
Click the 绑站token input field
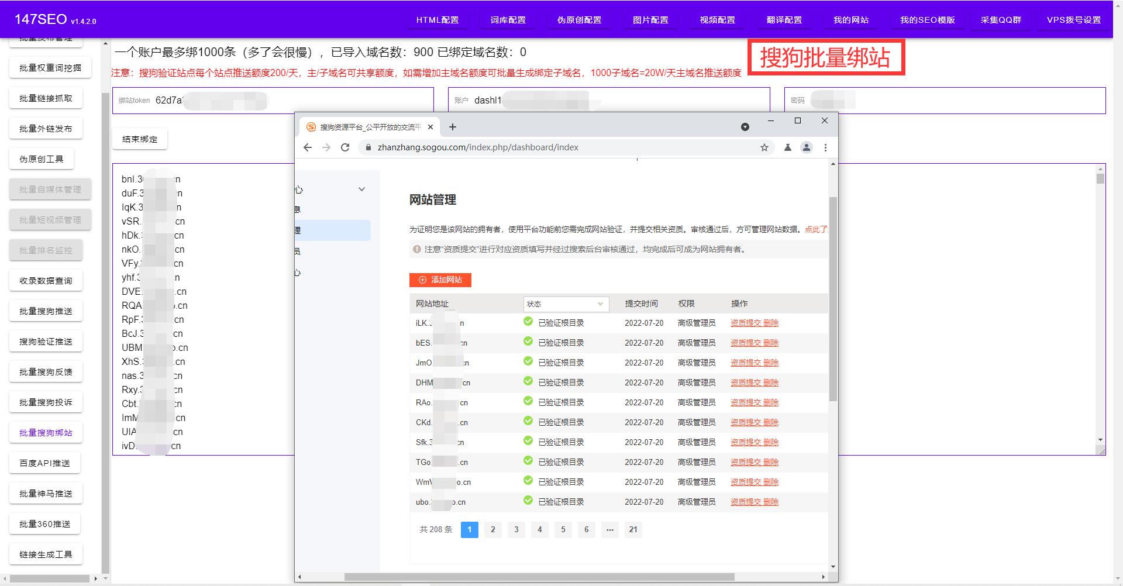pyautogui.click(x=273, y=100)
